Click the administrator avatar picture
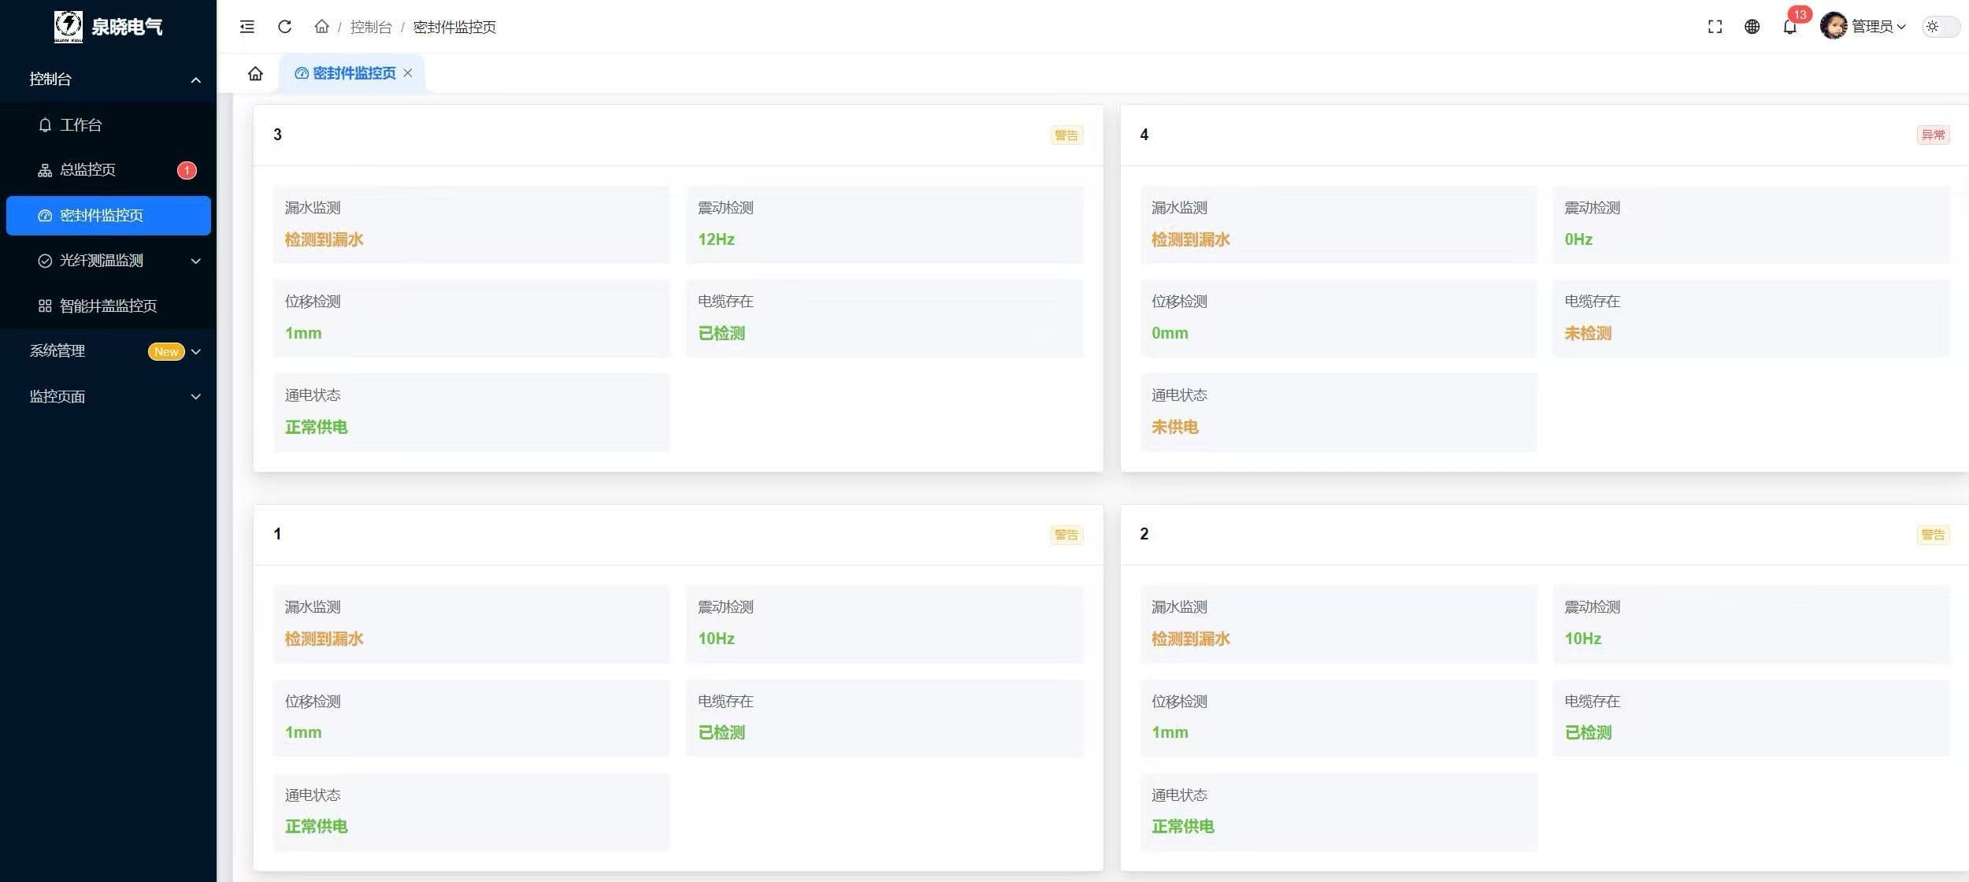Viewport: 1969px width, 882px height. (1834, 26)
